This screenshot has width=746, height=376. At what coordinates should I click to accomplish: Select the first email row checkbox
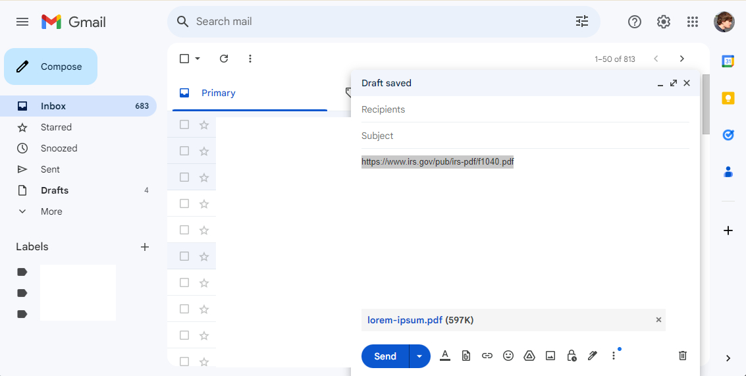click(x=184, y=124)
